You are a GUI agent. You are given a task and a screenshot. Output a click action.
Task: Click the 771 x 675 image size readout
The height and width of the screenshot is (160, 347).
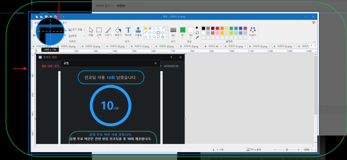pyautogui.click(x=254, y=150)
